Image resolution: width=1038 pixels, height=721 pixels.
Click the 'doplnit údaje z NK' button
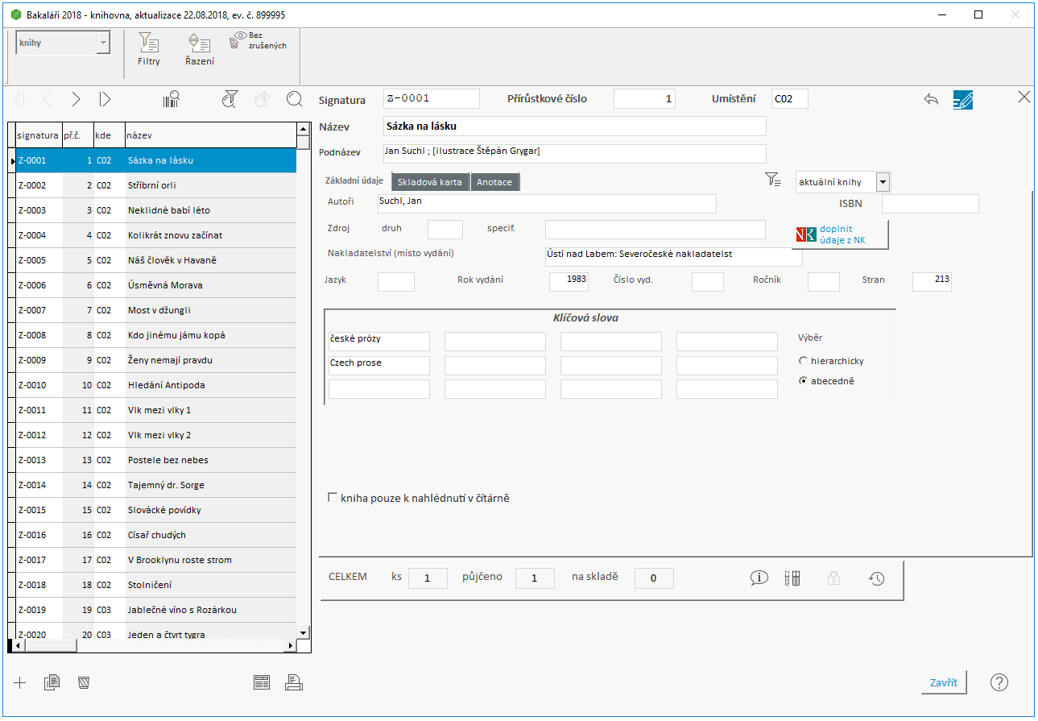840,234
